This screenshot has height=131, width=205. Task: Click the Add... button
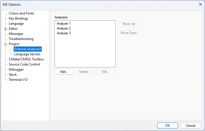coord(64,72)
